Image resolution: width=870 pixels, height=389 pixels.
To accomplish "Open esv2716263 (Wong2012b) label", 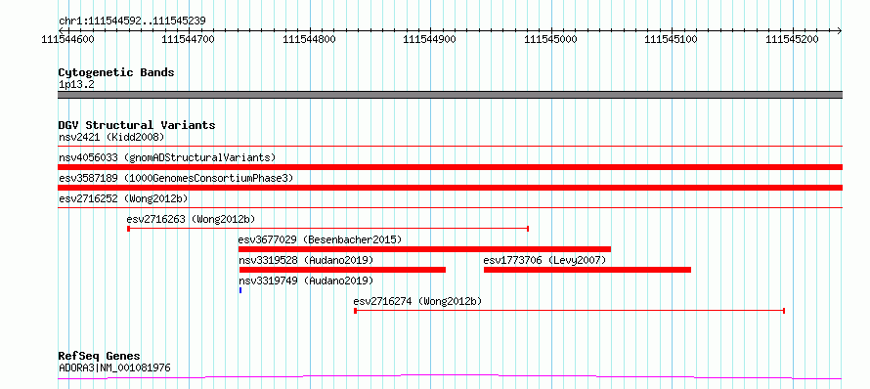I will pos(191,219).
